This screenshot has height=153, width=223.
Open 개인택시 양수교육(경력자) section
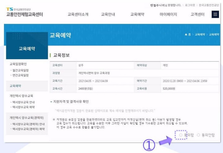coord(27,118)
